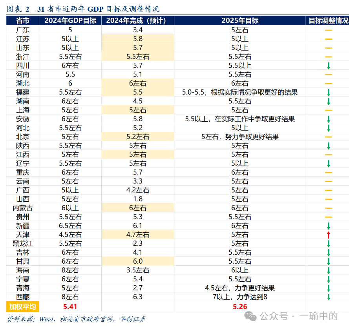Click the red 5.26 weighted average value
Screen dimensions: 349x330
[240, 306]
